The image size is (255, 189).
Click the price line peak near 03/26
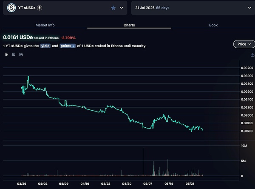coord(28,77)
